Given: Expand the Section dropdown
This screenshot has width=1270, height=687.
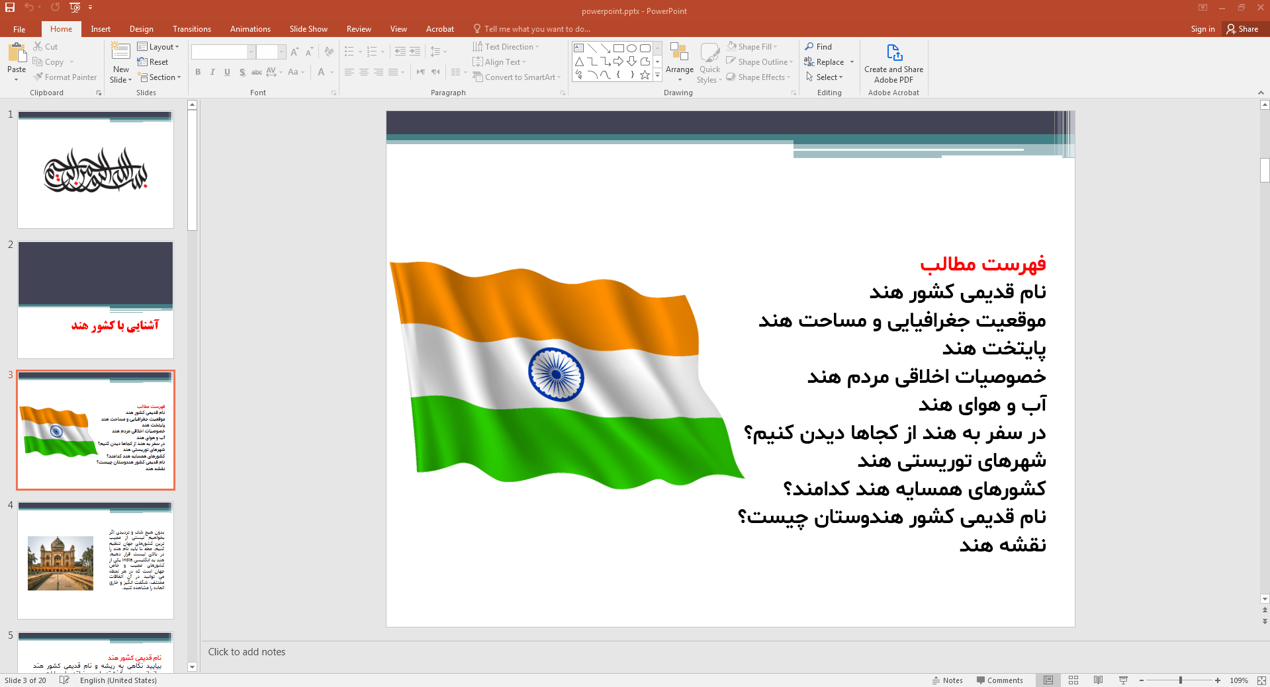Looking at the screenshot, I should (159, 77).
